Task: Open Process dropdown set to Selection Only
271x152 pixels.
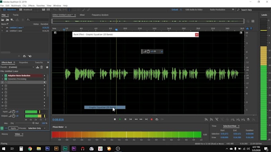Action: [x=37, y=128]
